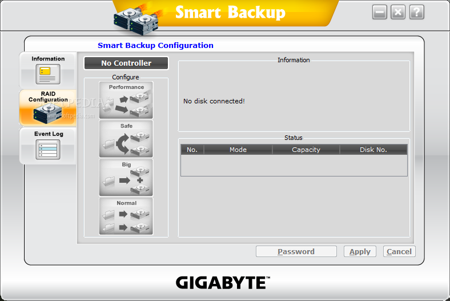
Task: Switch to the Event Log tab
Action: click(x=47, y=146)
